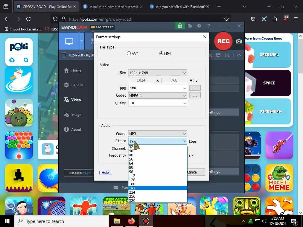This screenshot has width=303, height=227.
Task: Click the BANDICUT button in Bandicam
Action: pos(79,173)
